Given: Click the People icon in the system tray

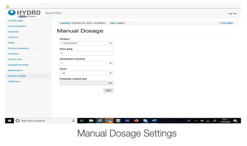Looking at the screenshot, I should pos(189,121).
